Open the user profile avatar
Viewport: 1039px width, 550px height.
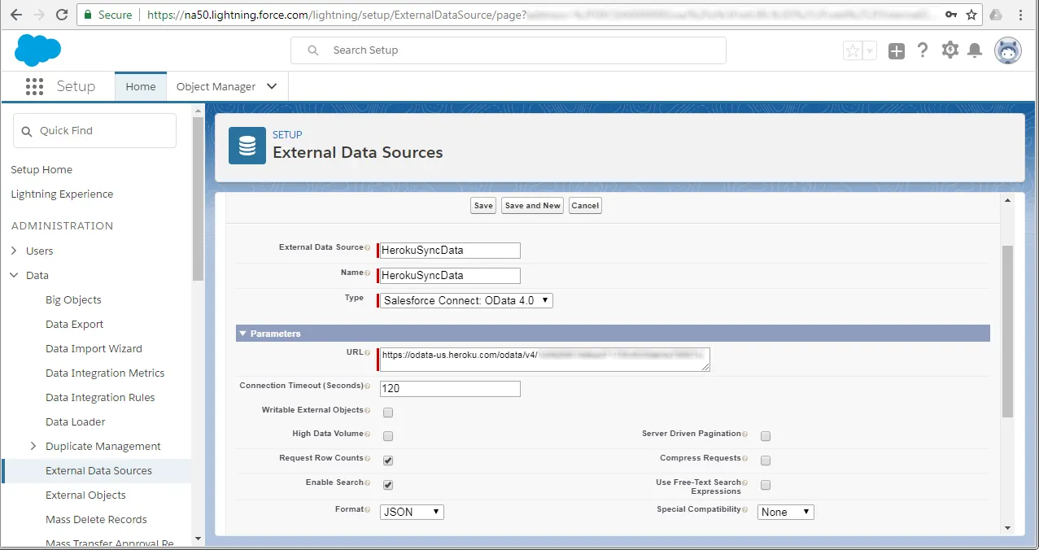point(1008,50)
